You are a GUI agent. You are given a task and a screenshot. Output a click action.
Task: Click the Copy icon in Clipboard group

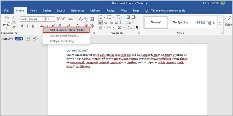point(14,22)
